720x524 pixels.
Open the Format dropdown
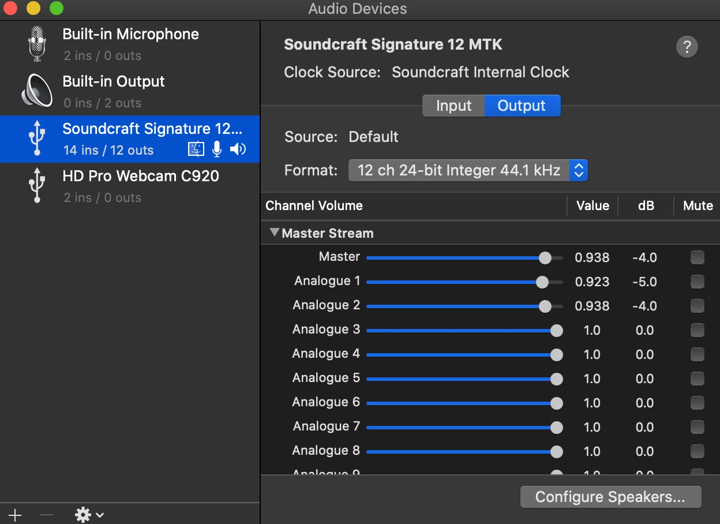coord(468,170)
